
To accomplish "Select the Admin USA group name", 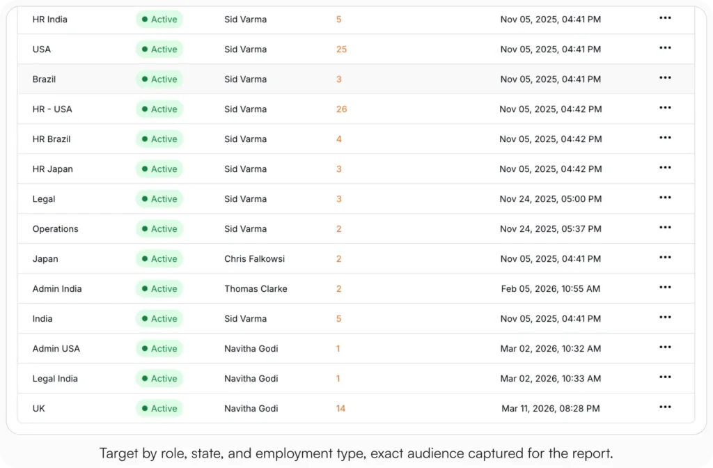I will point(56,349).
